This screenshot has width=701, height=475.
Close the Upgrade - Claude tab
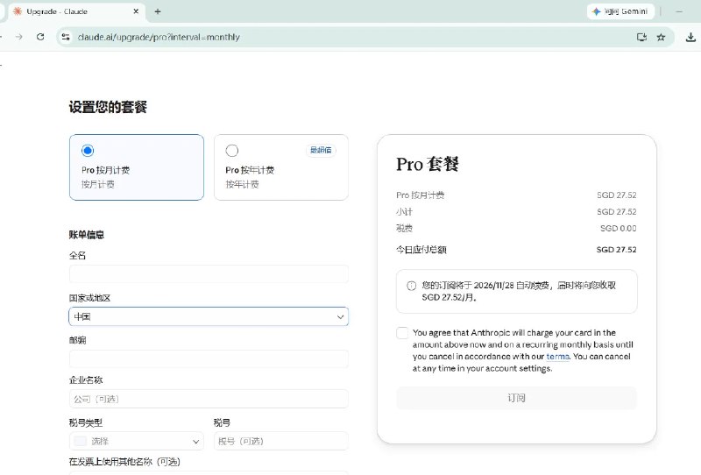pos(136,11)
